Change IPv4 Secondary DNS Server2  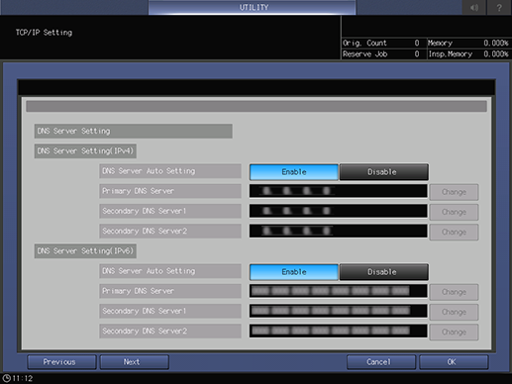[x=454, y=233]
